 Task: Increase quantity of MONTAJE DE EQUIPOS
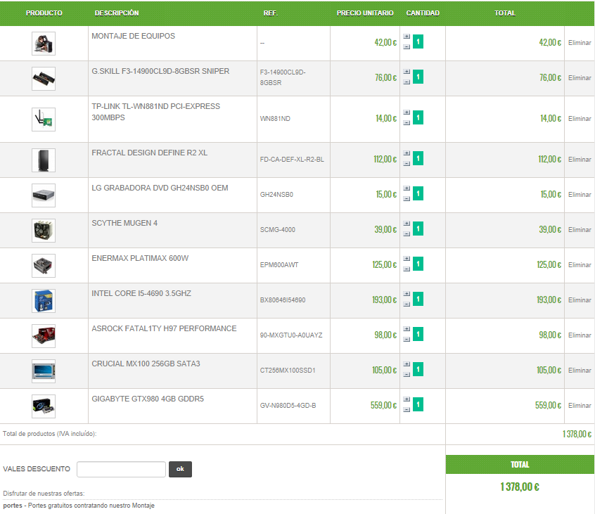(407, 37)
